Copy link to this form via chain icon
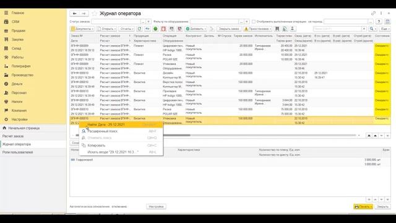The height and width of the screenshot is (223, 396). tap(373, 13)
